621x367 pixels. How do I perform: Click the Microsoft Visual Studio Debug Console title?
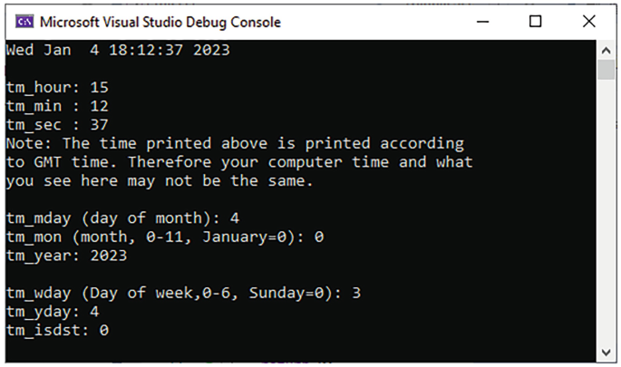(160, 22)
